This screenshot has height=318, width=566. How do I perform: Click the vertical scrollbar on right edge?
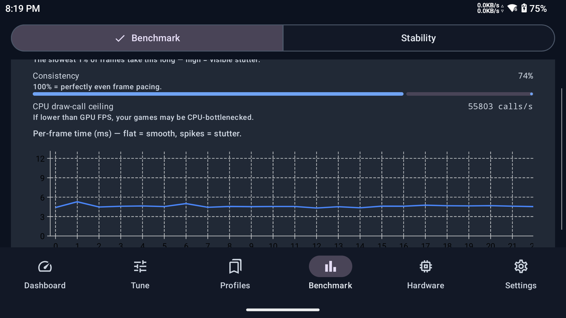coord(562,159)
